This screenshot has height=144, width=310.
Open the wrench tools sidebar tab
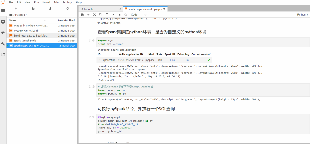pos(3,44)
